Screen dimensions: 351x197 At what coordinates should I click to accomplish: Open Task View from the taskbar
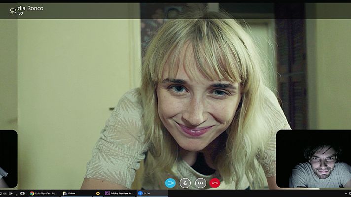click(x=22, y=194)
